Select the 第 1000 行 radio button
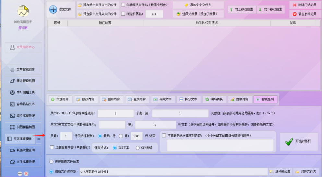 (121, 136)
